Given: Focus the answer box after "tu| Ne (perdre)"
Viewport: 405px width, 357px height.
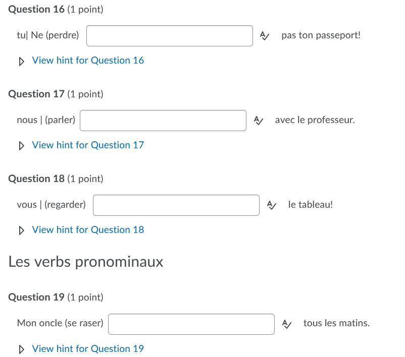Looking at the screenshot, I should [169, 36].
